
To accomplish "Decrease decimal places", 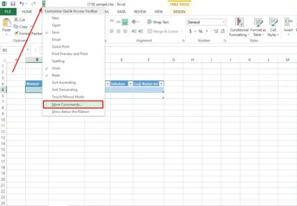I will tap(223, 31).
